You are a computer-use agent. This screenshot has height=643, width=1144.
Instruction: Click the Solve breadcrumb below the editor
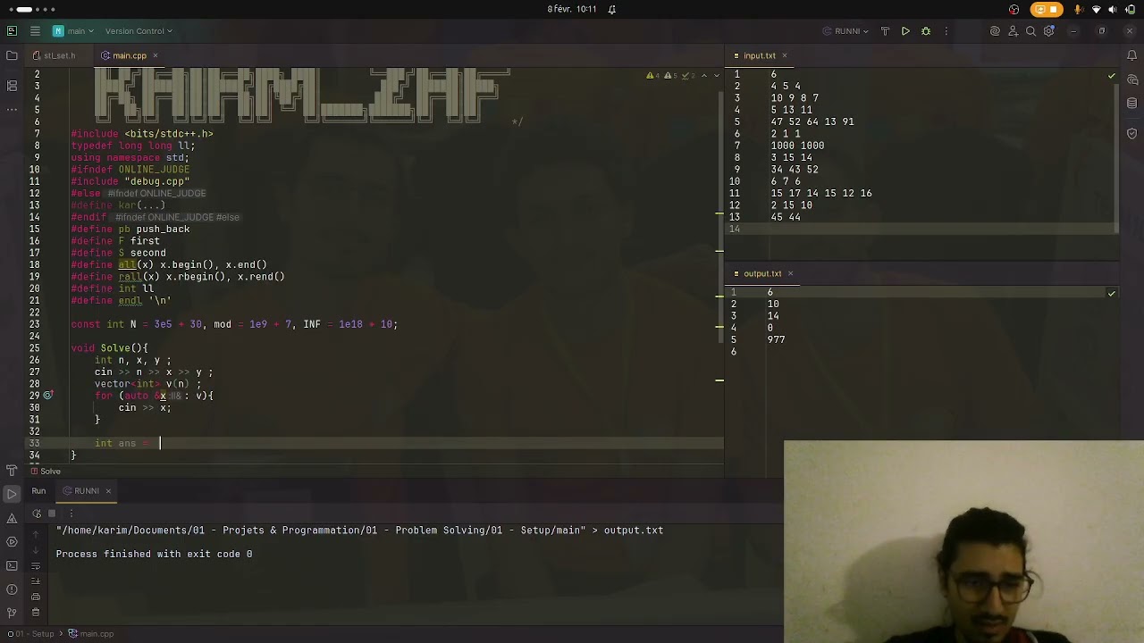click(45, 472)
